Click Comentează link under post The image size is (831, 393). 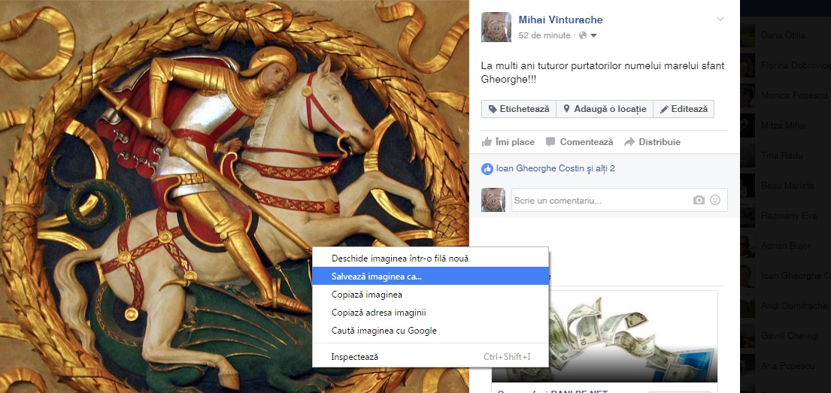579,142
